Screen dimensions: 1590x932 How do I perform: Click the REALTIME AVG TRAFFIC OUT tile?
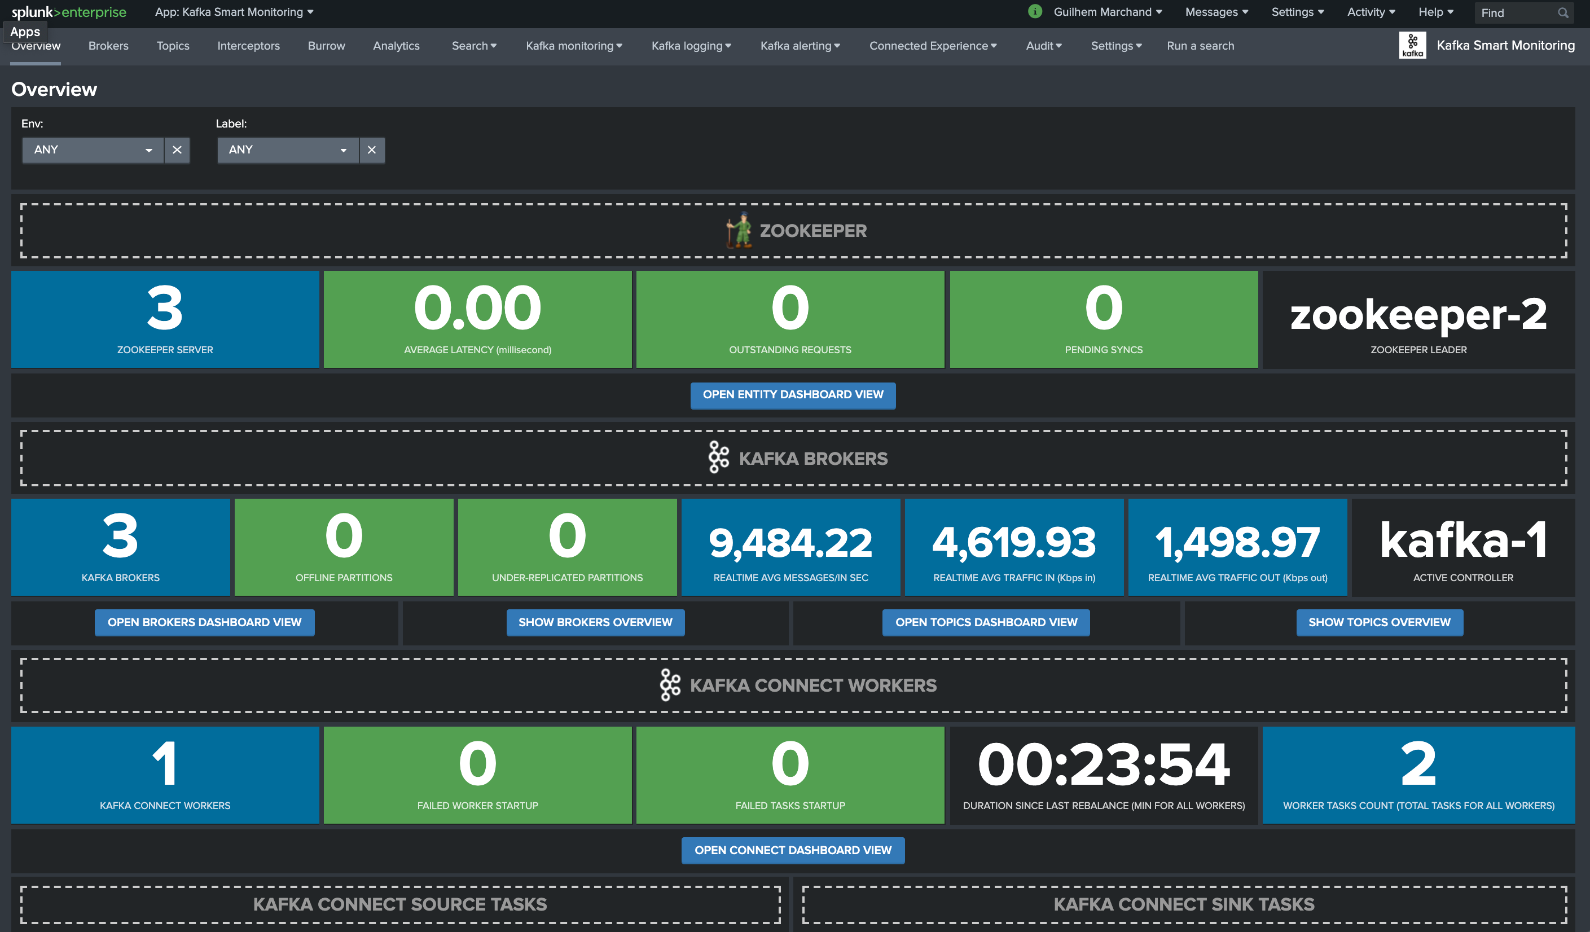[1237, 547]
